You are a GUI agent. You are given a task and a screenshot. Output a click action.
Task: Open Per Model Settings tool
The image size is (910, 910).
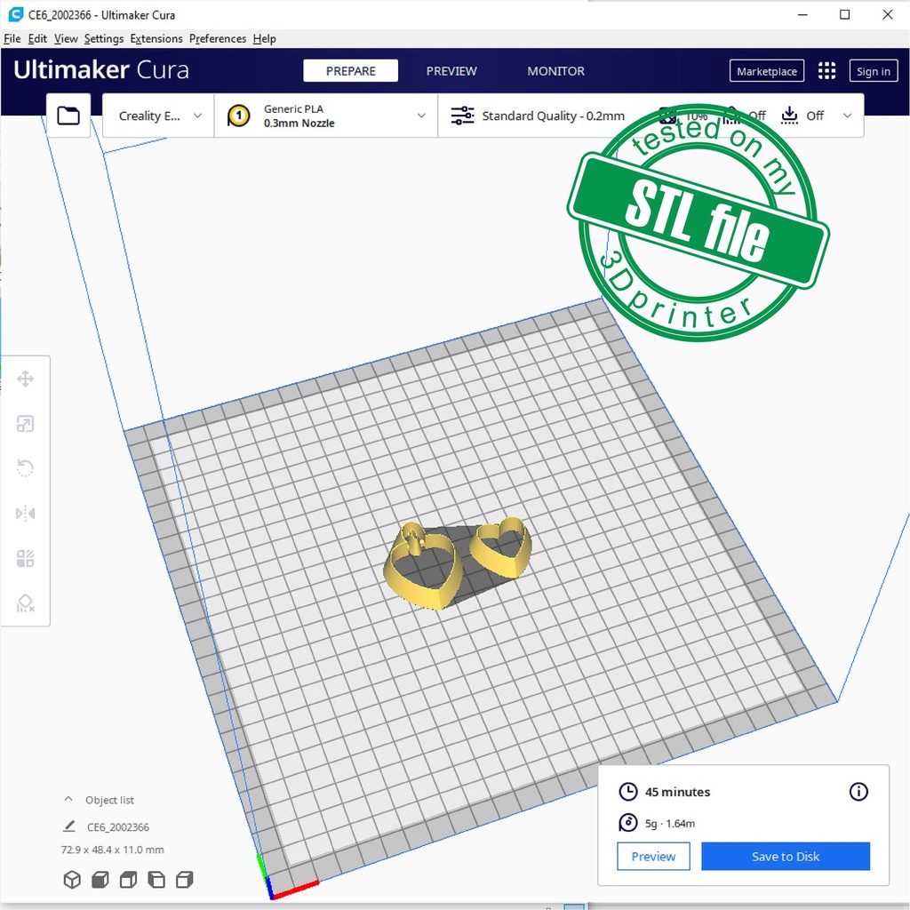(x=25, y=559)
